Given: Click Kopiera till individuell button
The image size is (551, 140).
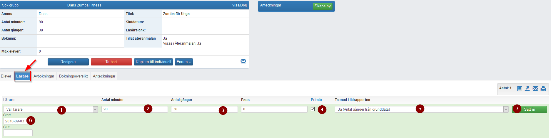Looking at the screenshot, I should pyautogui.click(x=153, y=62).
